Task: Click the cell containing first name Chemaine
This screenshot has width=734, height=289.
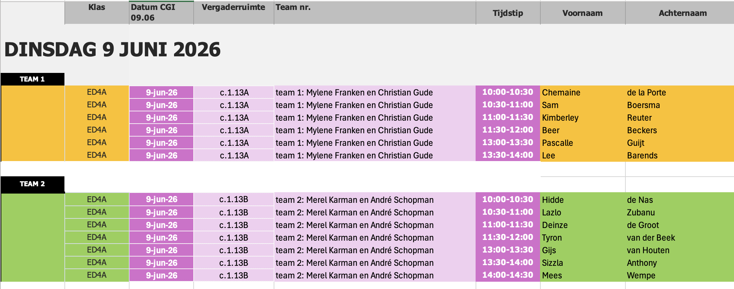Action: tap(583, 92)
